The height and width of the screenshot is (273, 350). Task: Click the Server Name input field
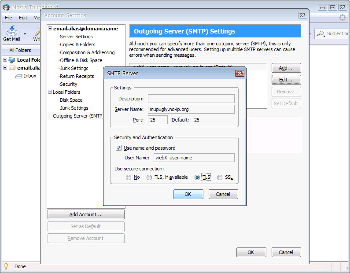click(x=191, y=109)
